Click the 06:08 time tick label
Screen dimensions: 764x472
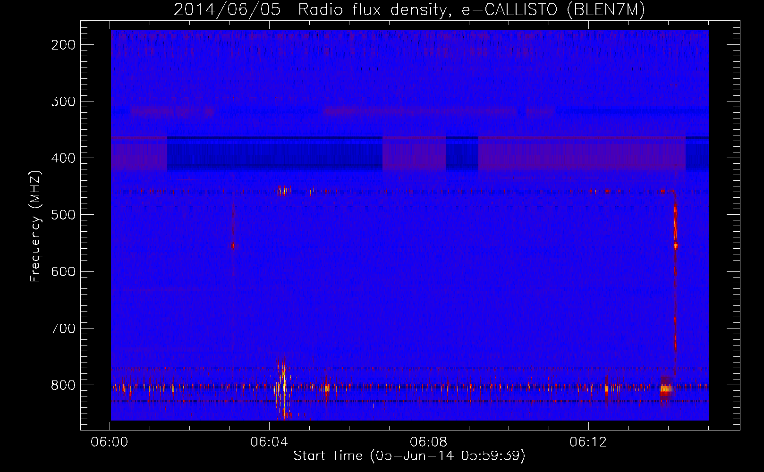pos(429,442)
